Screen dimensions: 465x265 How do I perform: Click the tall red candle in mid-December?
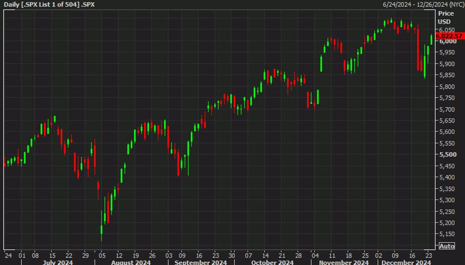[418, 50]
